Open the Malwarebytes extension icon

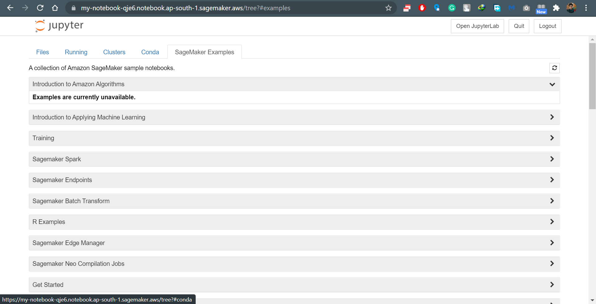click(512, 8)
